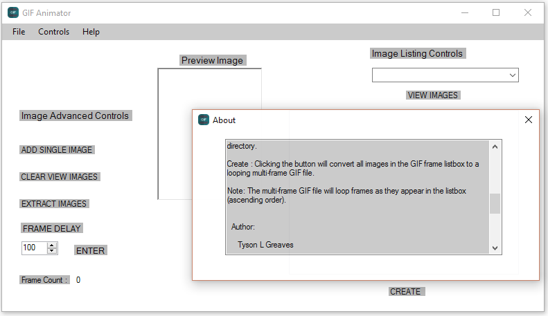The width and height of the screenshot is (548, 316).
Task: Click ENTER to apply frame delay
Action: tap(91, 250)
